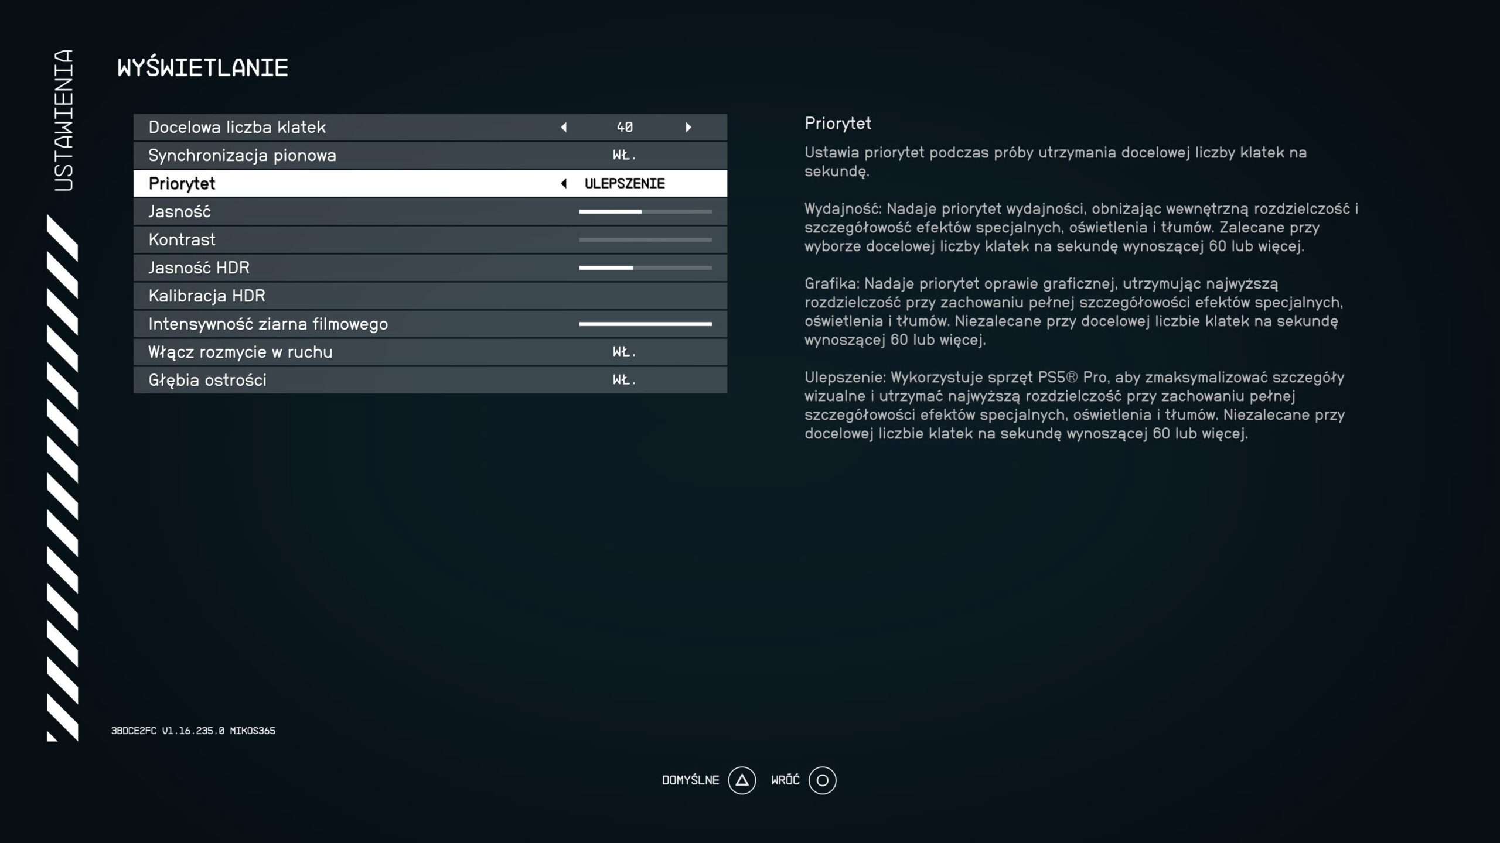Viewport: 1500px width, 843px height.
Task: Click the WRÓĆ label
Action: (785, 780)
